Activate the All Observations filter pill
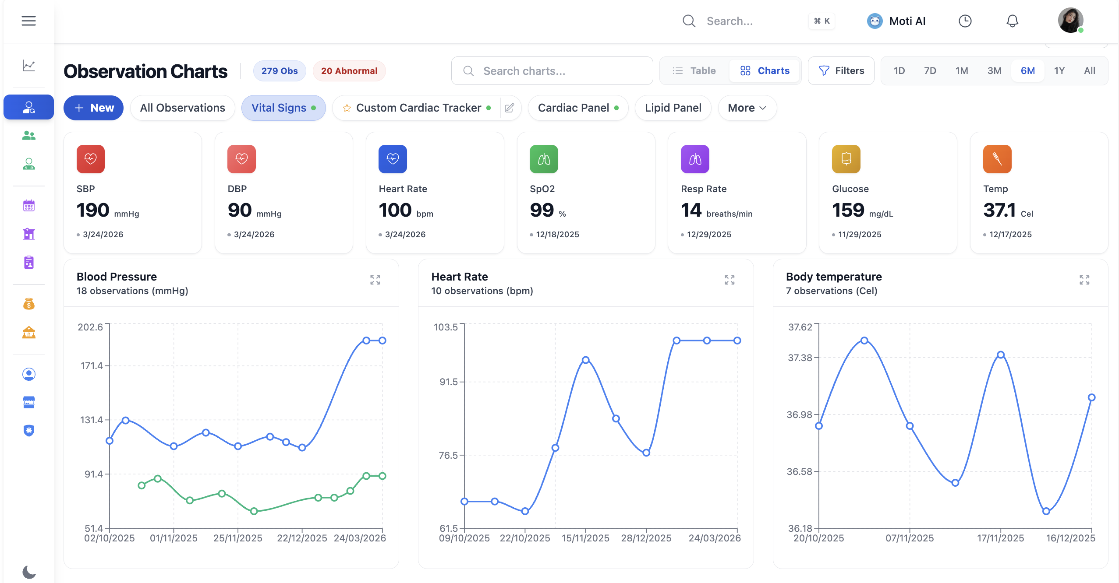This screenshot has width=1119, height=583. click(182, 108)
